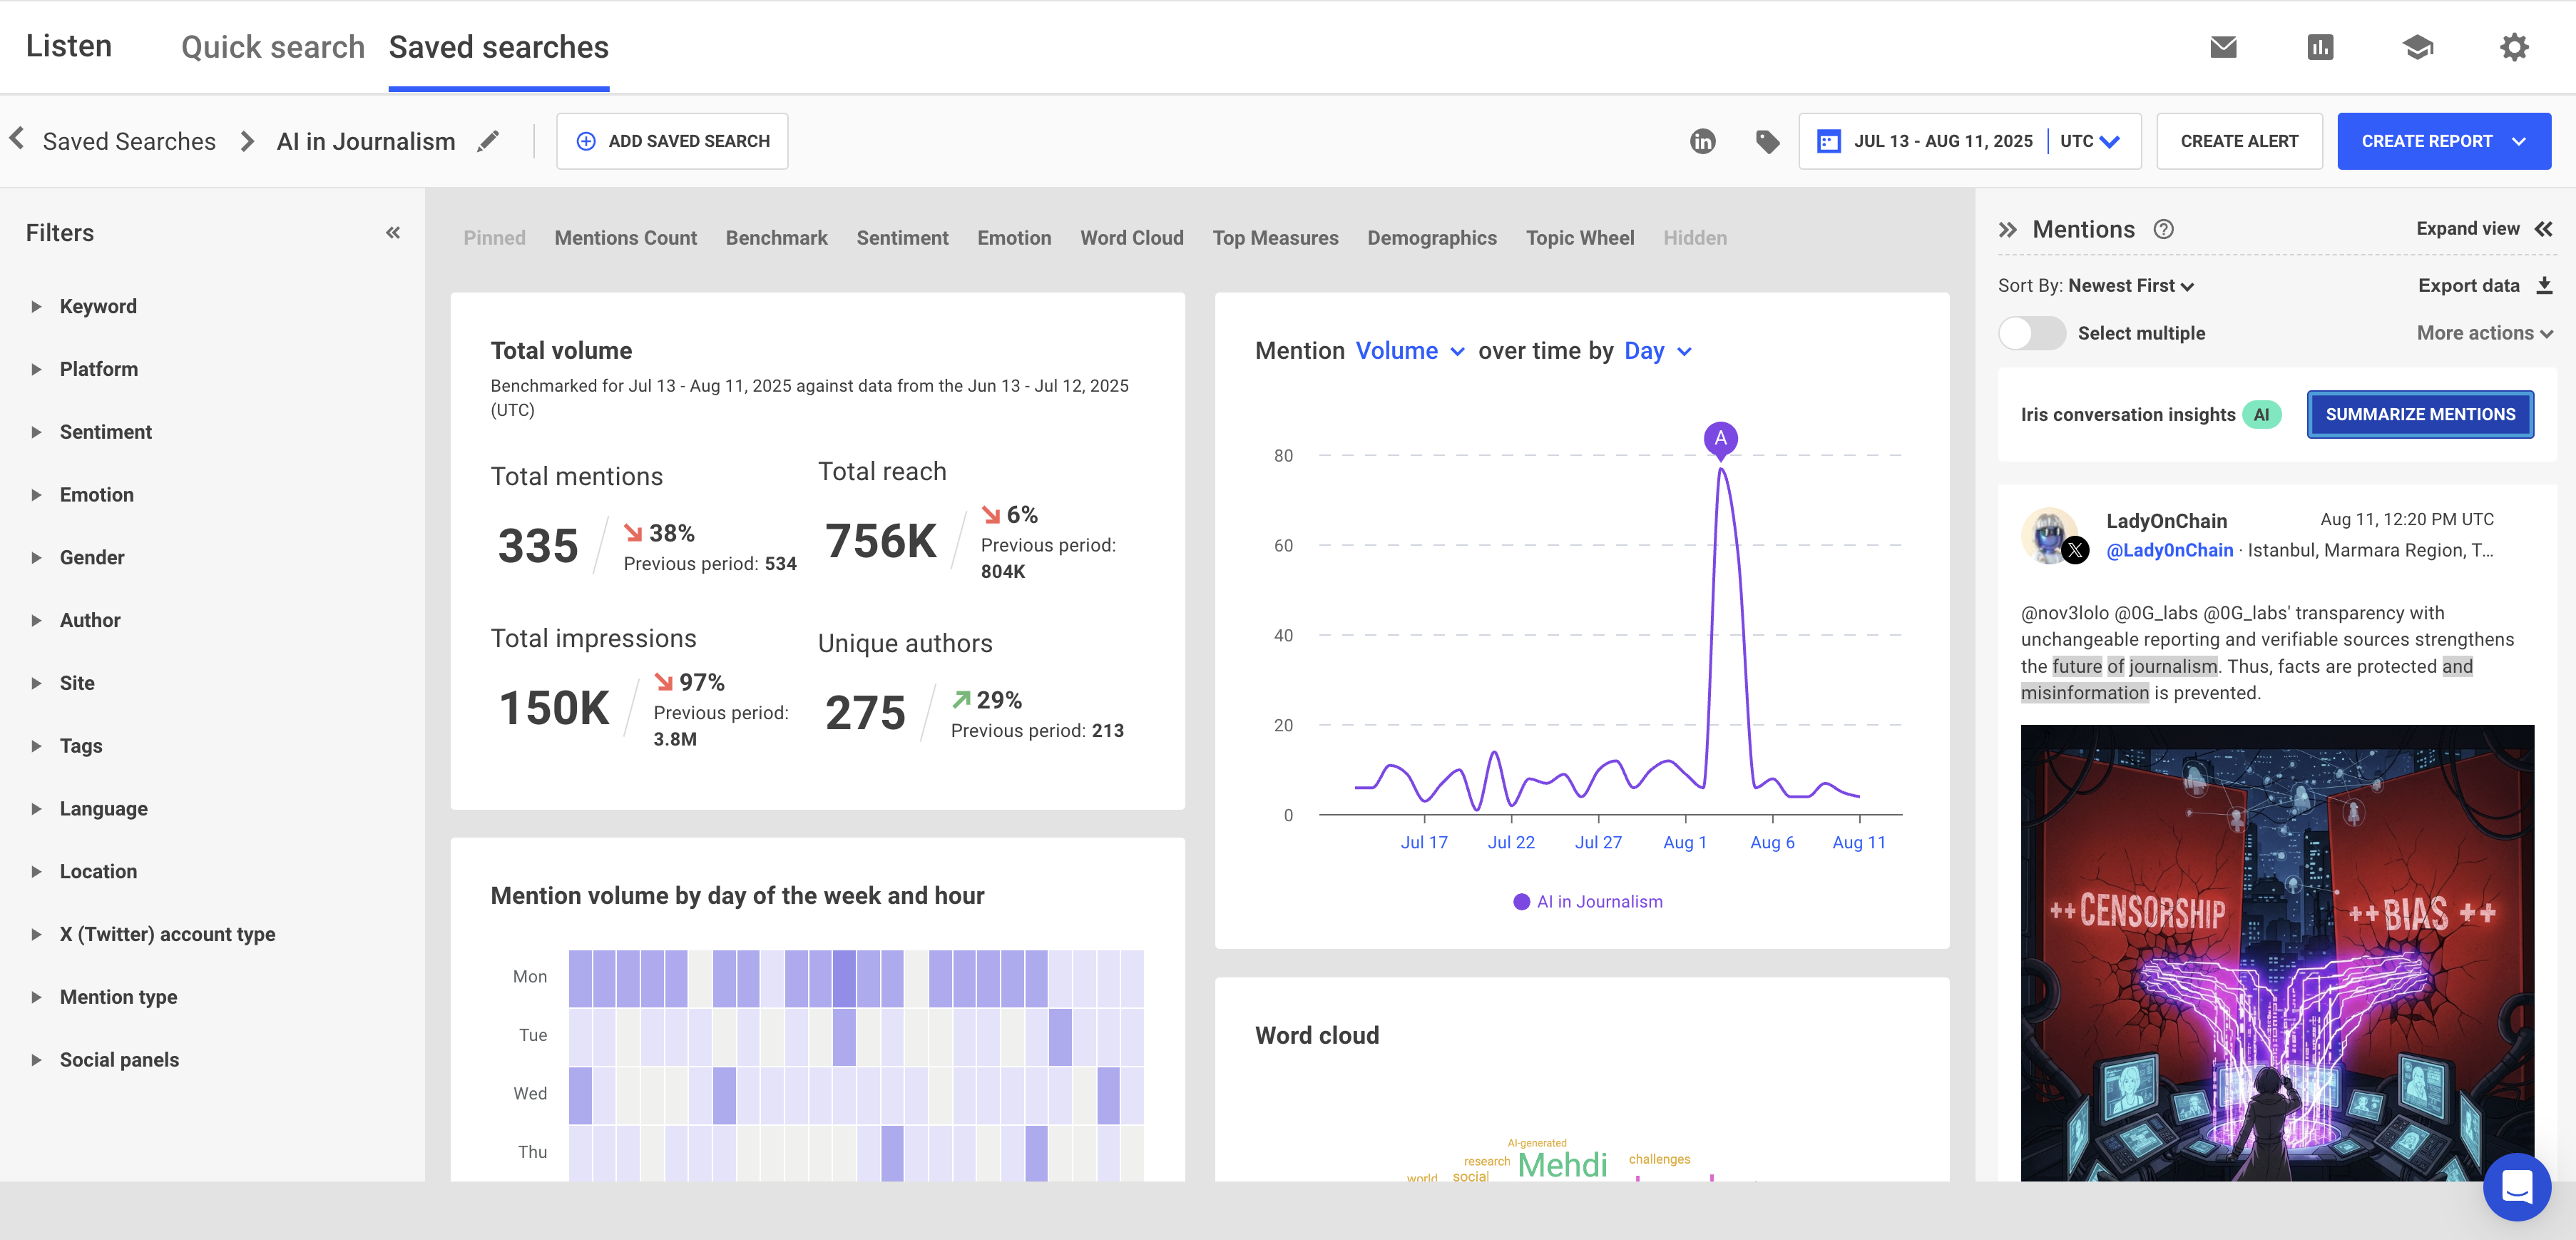Click the Mehdi word in word cloud
Image resolution: width=2576 pixels, height=1240 pixels.
click(1562, 1165)
